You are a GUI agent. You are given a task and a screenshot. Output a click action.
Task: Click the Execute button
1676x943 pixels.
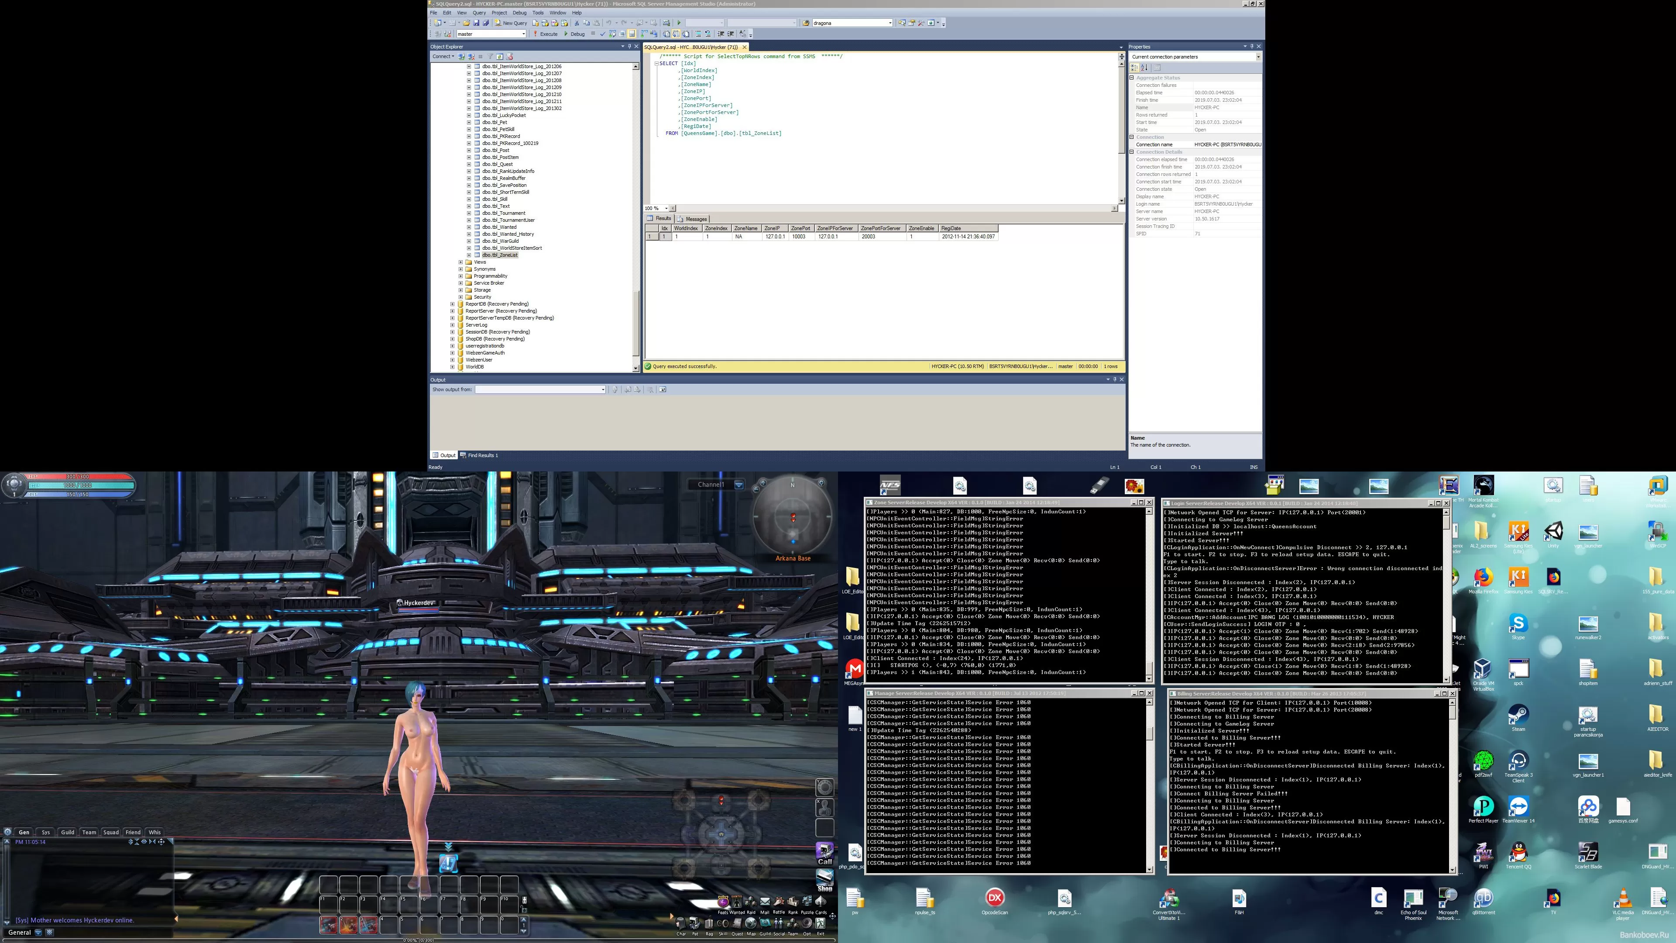pyautogui.click(x=545, y=34)
